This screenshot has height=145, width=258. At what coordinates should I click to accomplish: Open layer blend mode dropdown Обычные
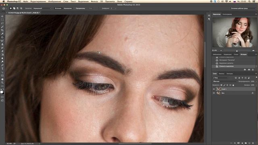[x=225, y=81]
